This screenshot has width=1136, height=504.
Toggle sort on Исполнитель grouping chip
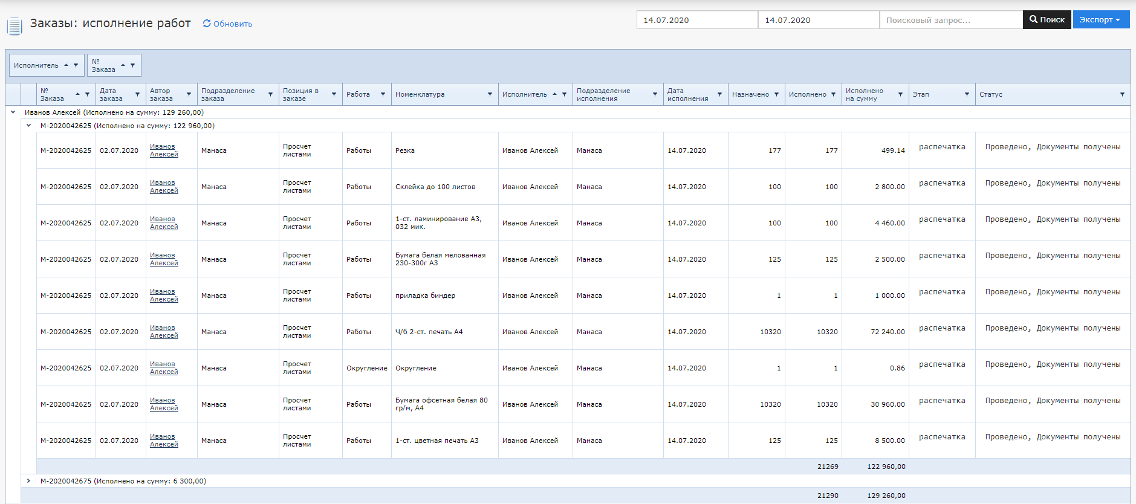click(x=67, y=65)
